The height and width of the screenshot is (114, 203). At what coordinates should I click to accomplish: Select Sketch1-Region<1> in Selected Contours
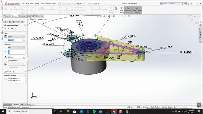[14, 79]
